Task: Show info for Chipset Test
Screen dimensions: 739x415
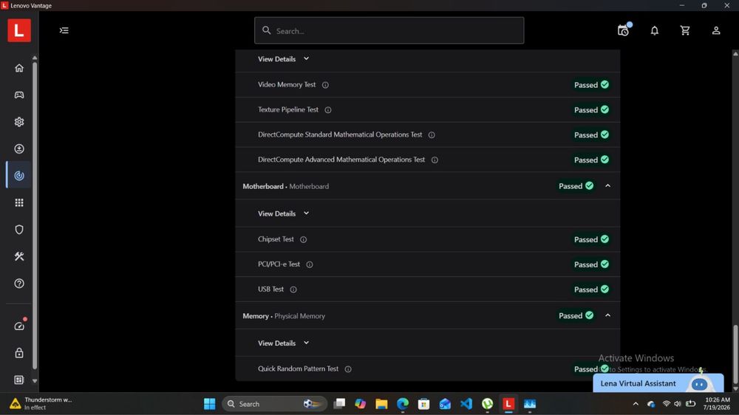Action: click(x=304, y=239)
